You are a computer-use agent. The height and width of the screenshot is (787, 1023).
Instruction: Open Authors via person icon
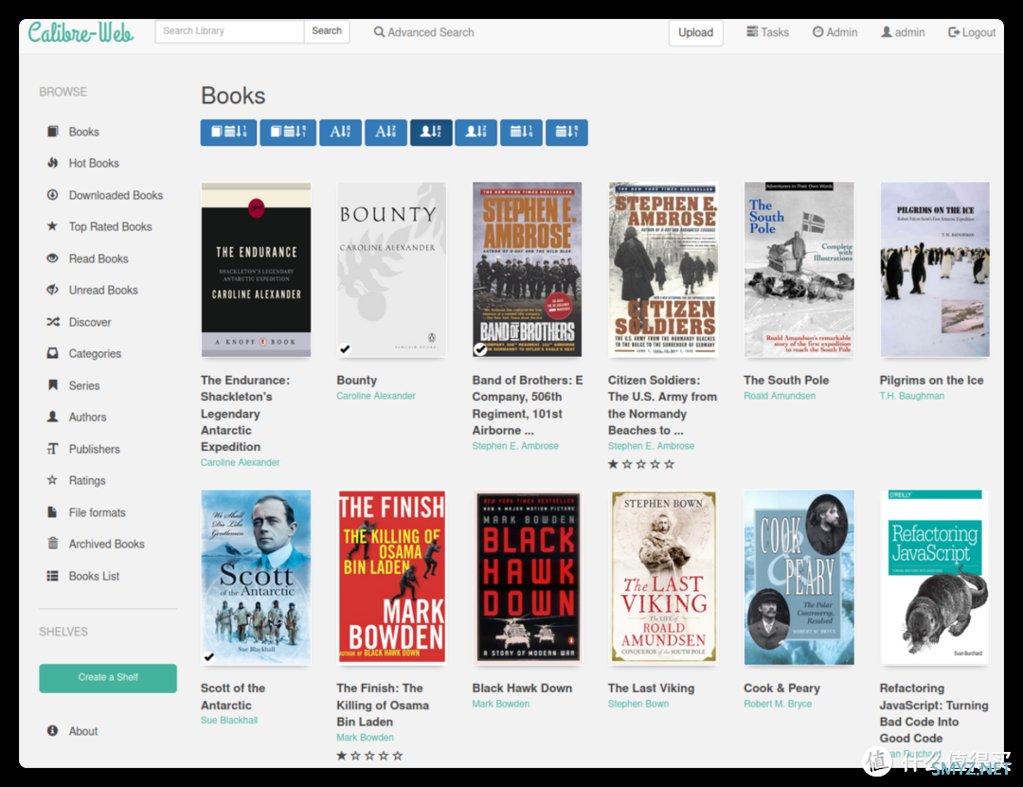click(53, 417)
